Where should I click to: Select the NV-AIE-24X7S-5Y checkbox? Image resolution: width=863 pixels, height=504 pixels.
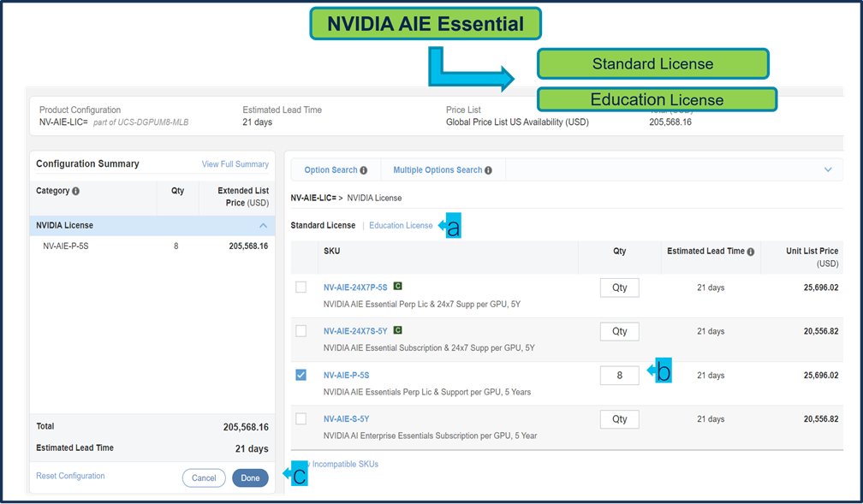301,331
